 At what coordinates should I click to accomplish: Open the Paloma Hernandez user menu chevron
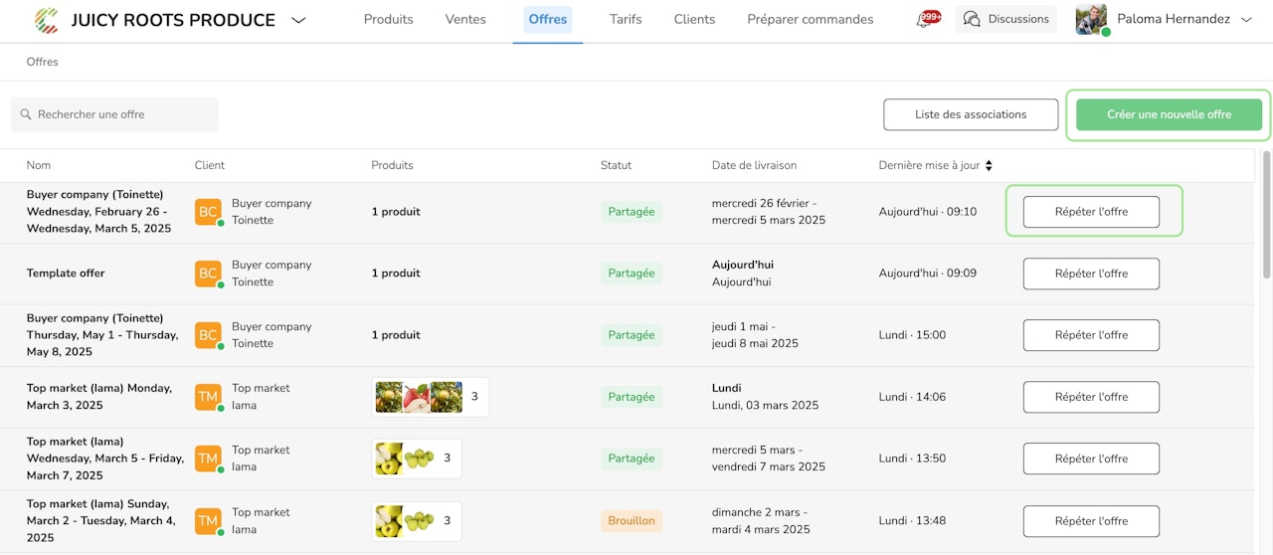coord(1246,20)
